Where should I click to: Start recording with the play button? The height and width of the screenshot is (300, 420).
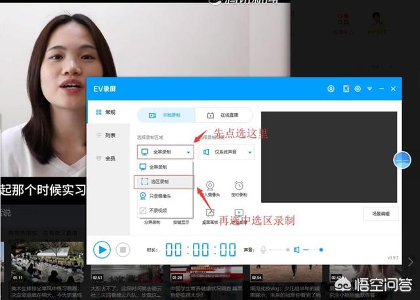click(x=101, y=249)
